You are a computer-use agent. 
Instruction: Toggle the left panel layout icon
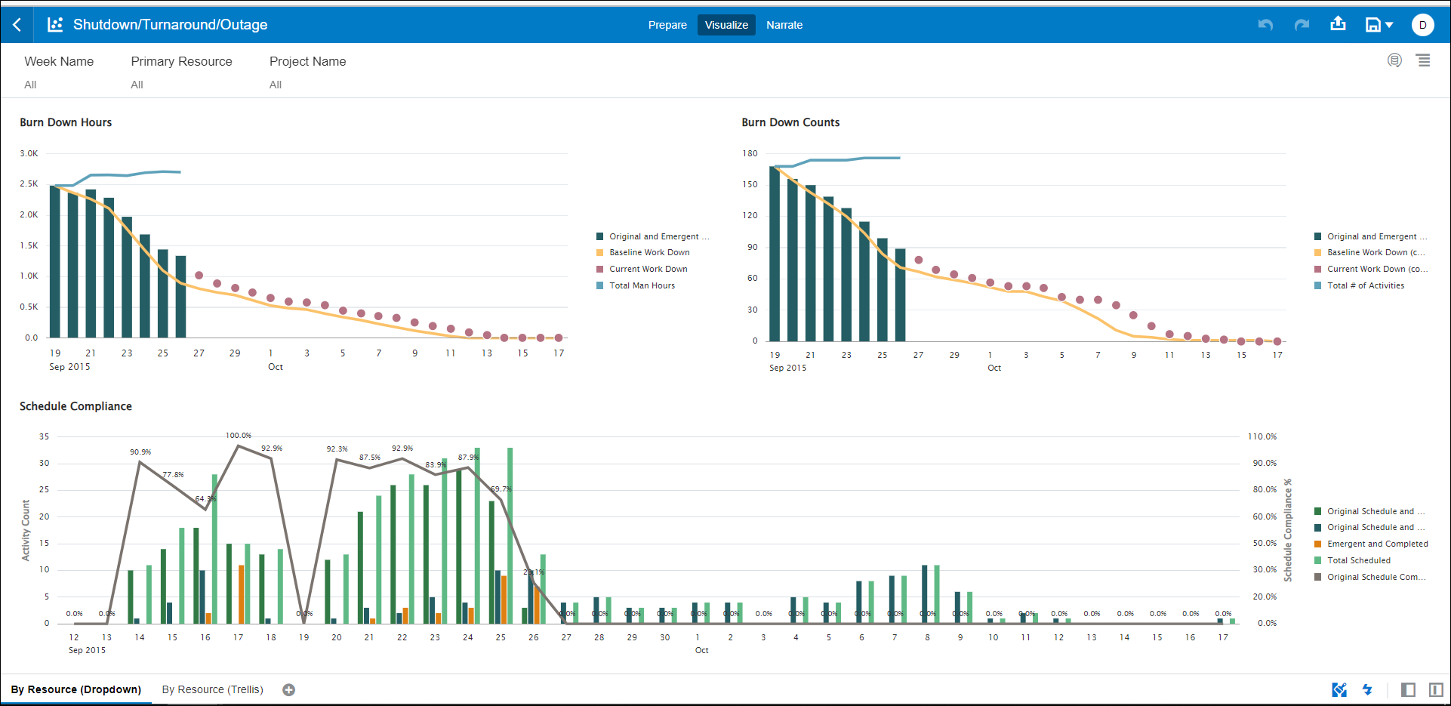click(1408, 689)
